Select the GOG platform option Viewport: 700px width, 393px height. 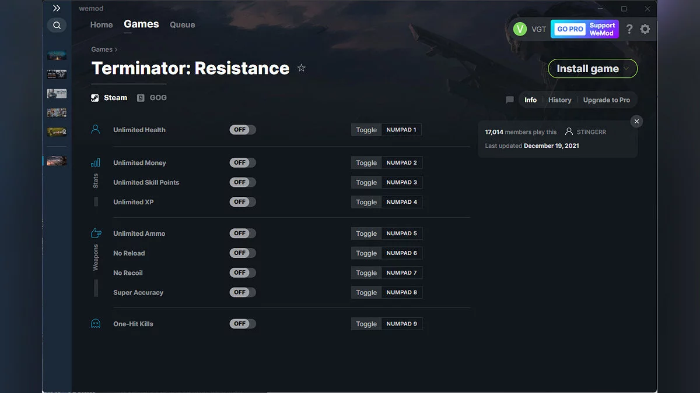(152, 97)
